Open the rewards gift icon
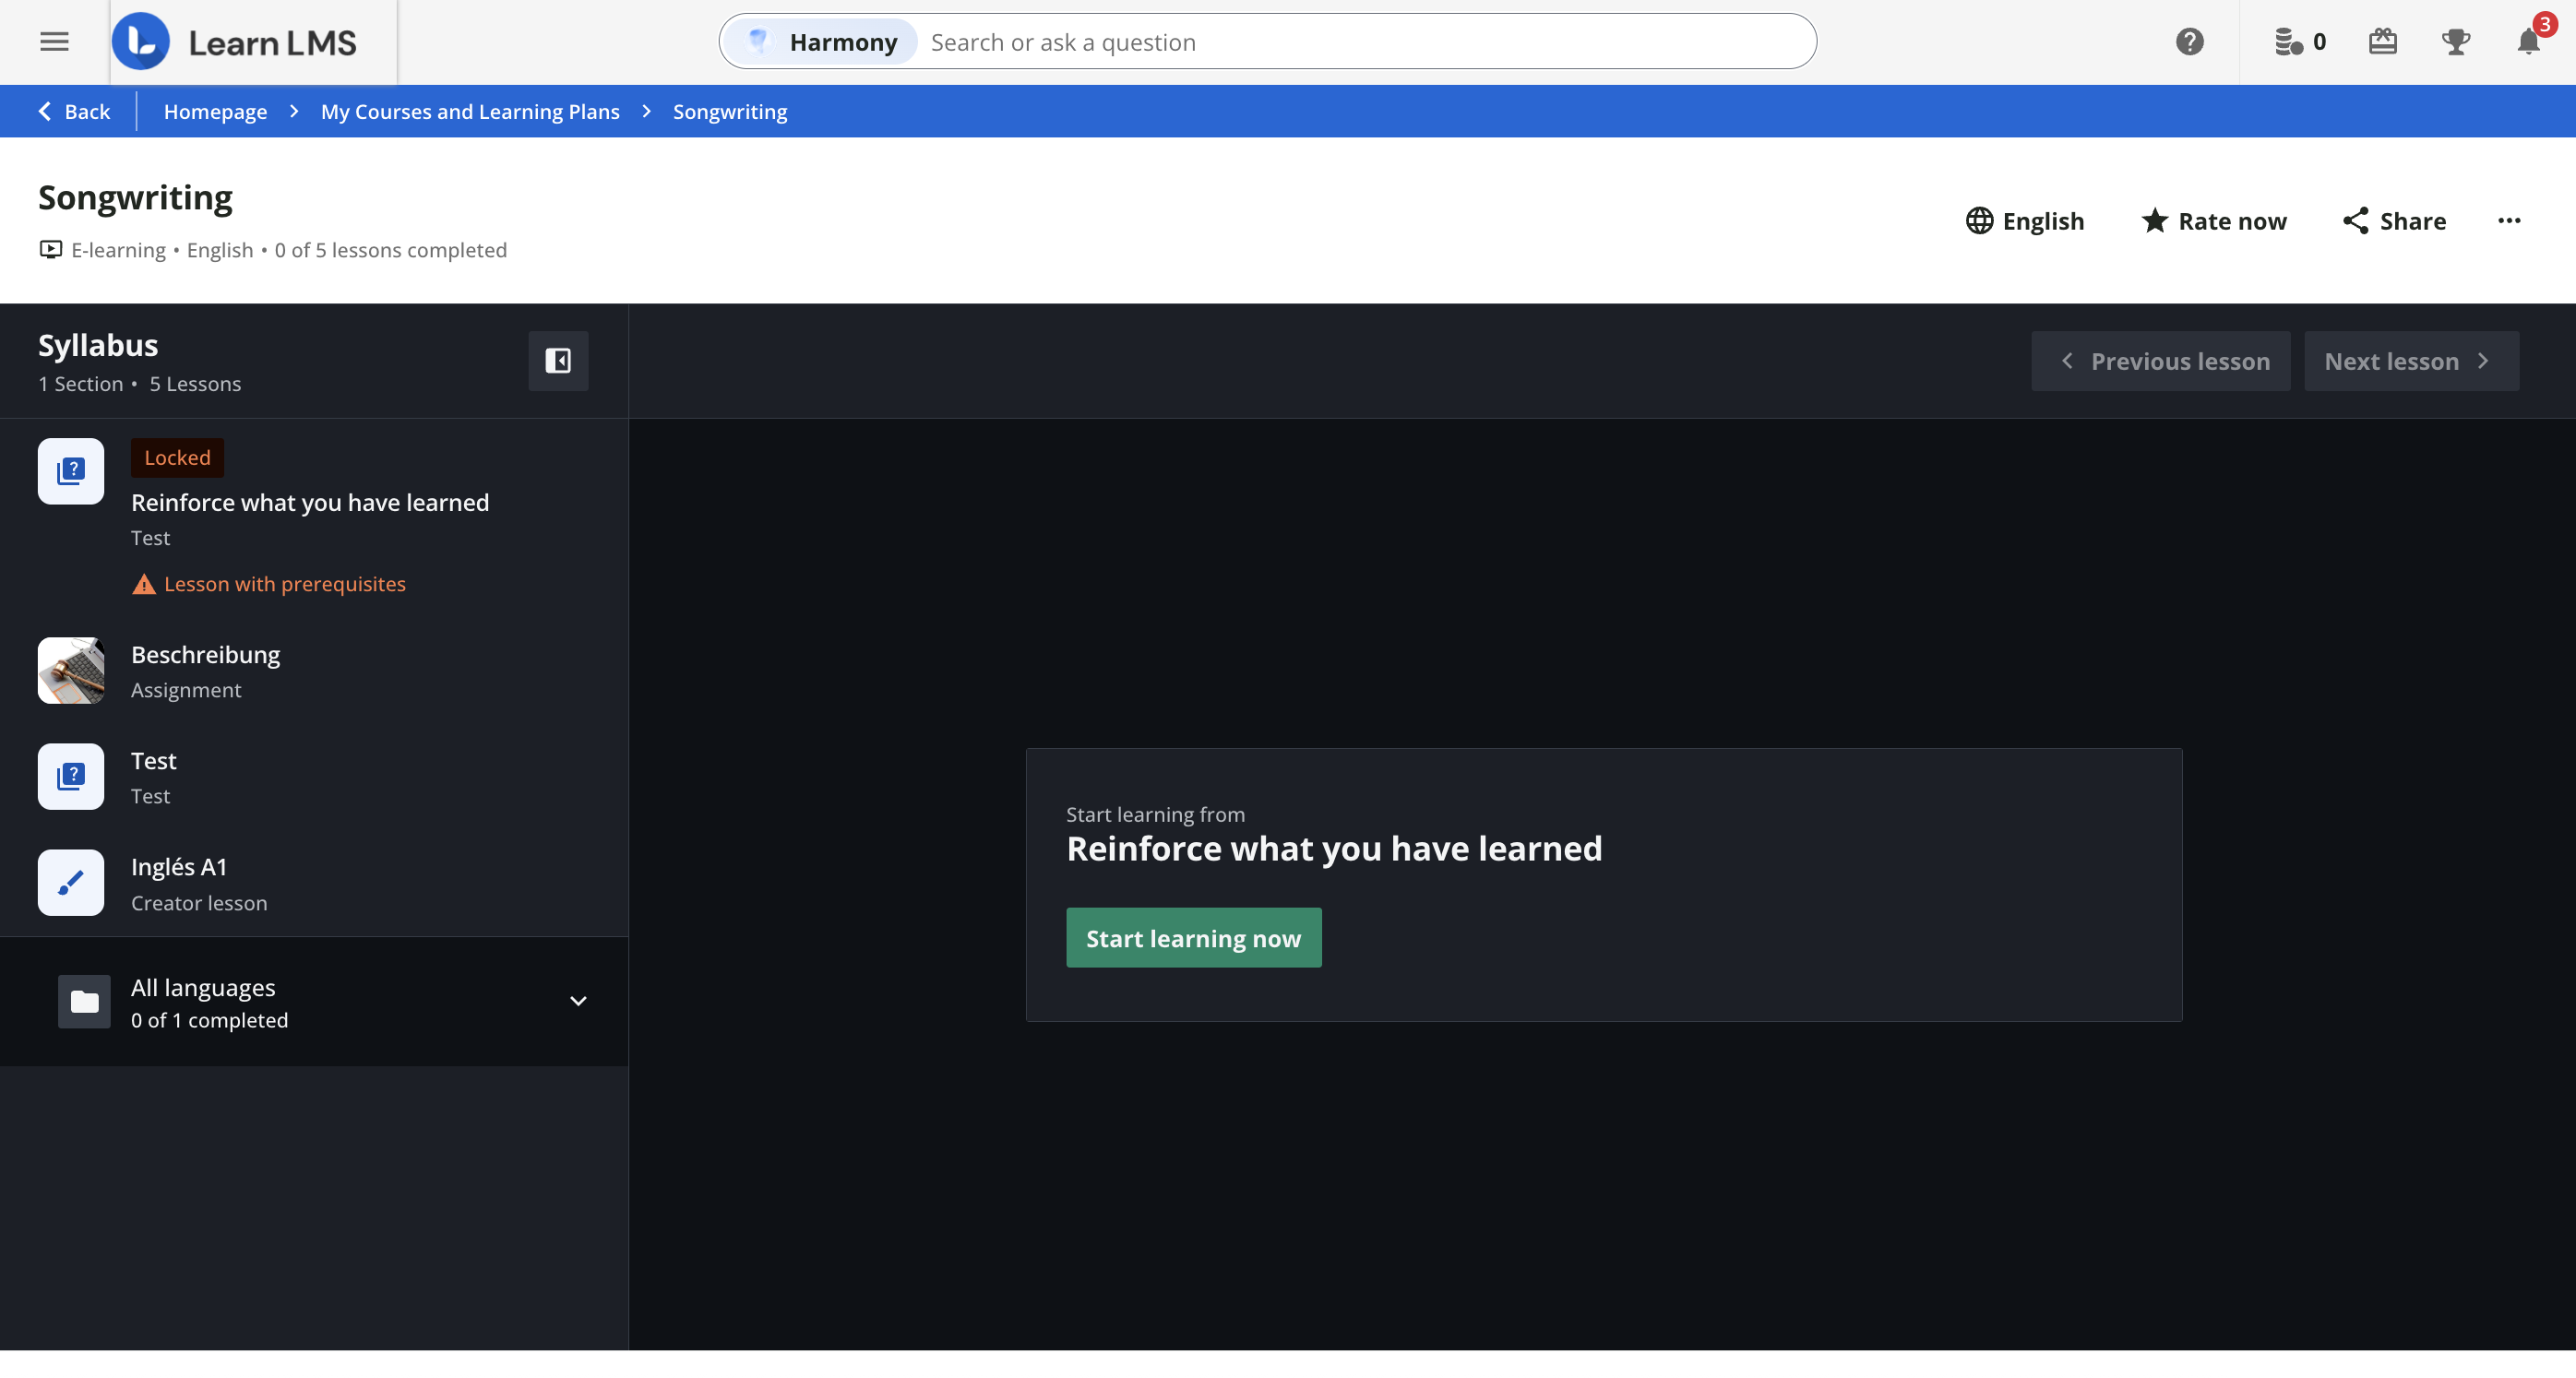The image size is (2576, 1378). tap(2382, 42)
